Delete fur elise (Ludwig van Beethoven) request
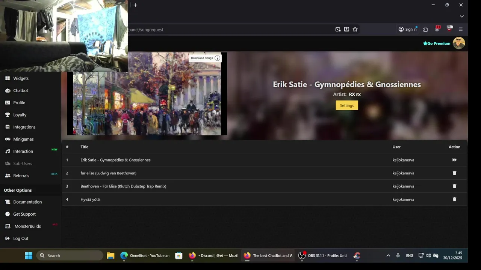The image size is (481, 270). (x=454, y=173)
